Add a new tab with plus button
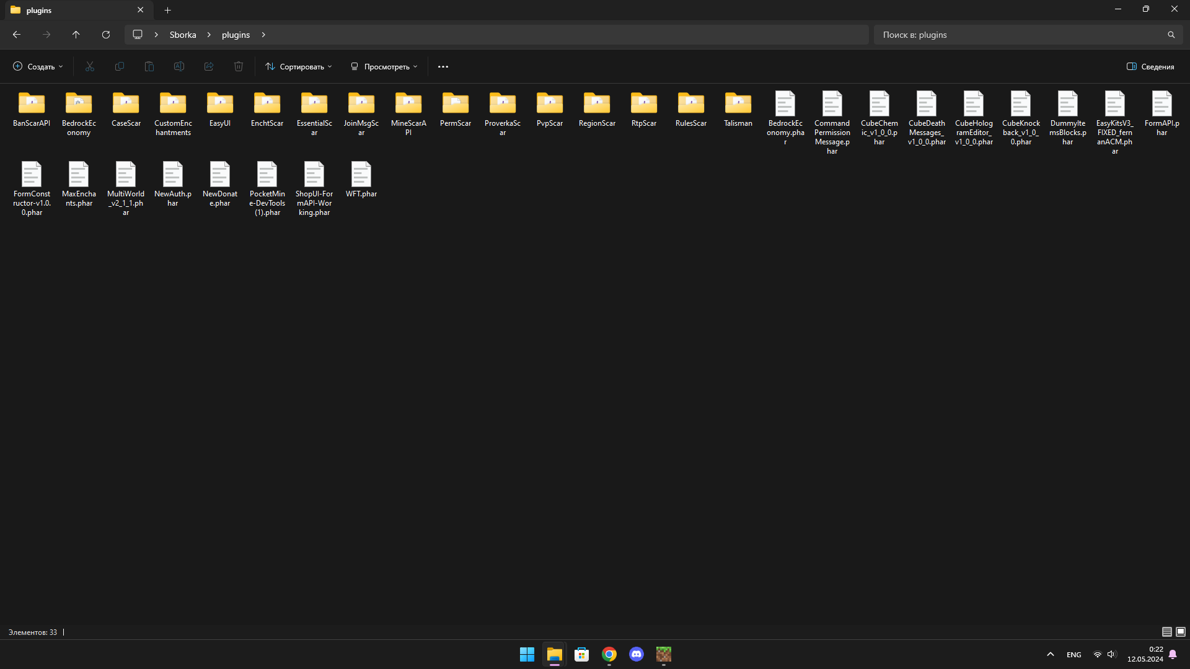The width and height of the screenshot is (1190, 669). tap(167, 10)
